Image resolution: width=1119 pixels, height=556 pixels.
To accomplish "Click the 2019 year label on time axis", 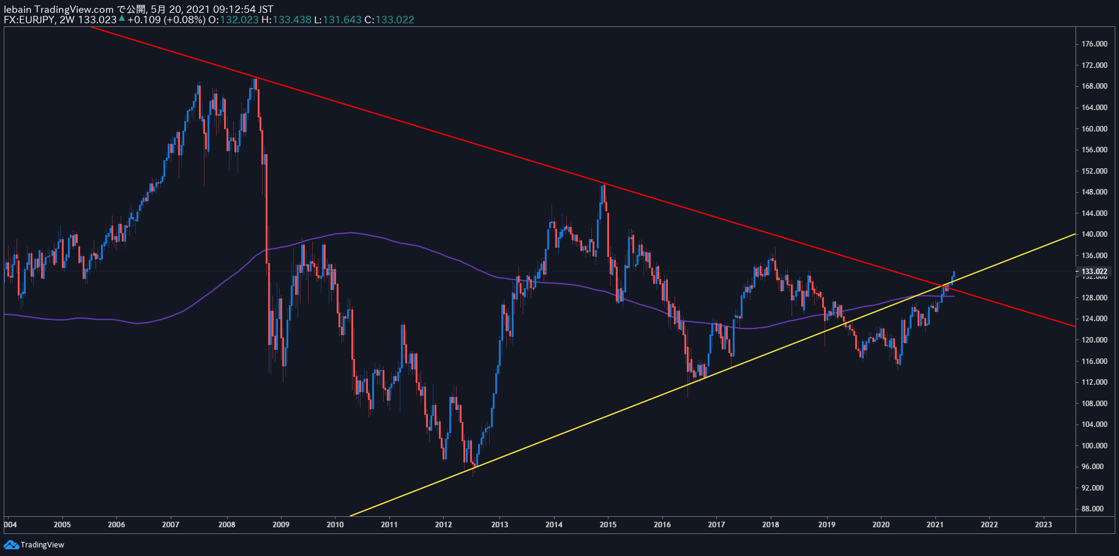I will (x=826, y=525).
